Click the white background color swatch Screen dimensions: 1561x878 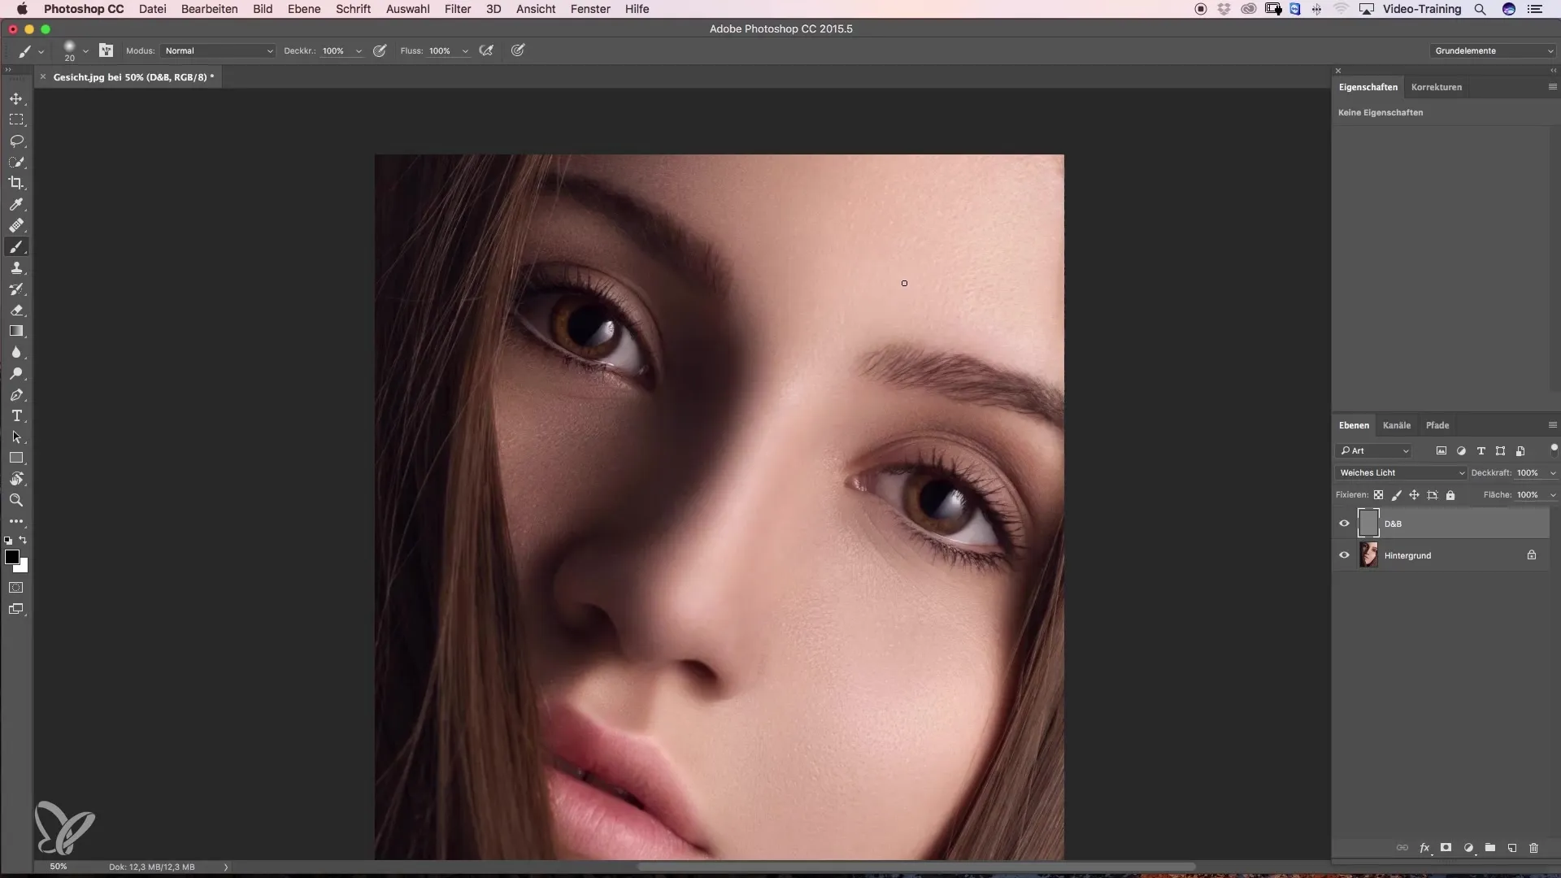[24, 567]
